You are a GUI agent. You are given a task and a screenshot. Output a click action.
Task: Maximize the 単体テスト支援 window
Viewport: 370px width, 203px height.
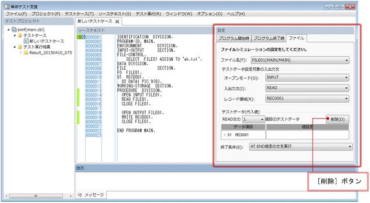click(x=339, y=7)
